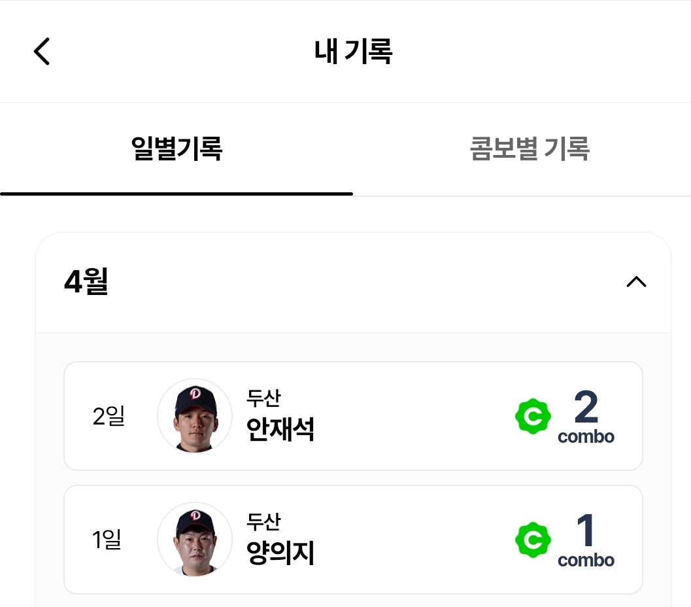Tap 안재석's player photo
This screenshot has width=691, height=607.
coord(195,416)
